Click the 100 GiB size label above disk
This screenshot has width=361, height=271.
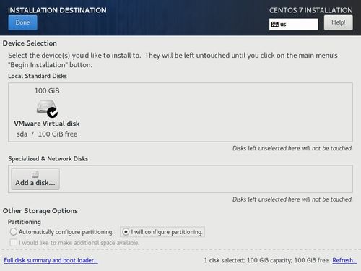pos(47,91)
